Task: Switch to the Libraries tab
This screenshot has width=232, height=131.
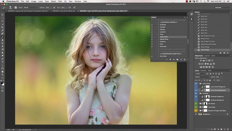Action: (207, 56)
